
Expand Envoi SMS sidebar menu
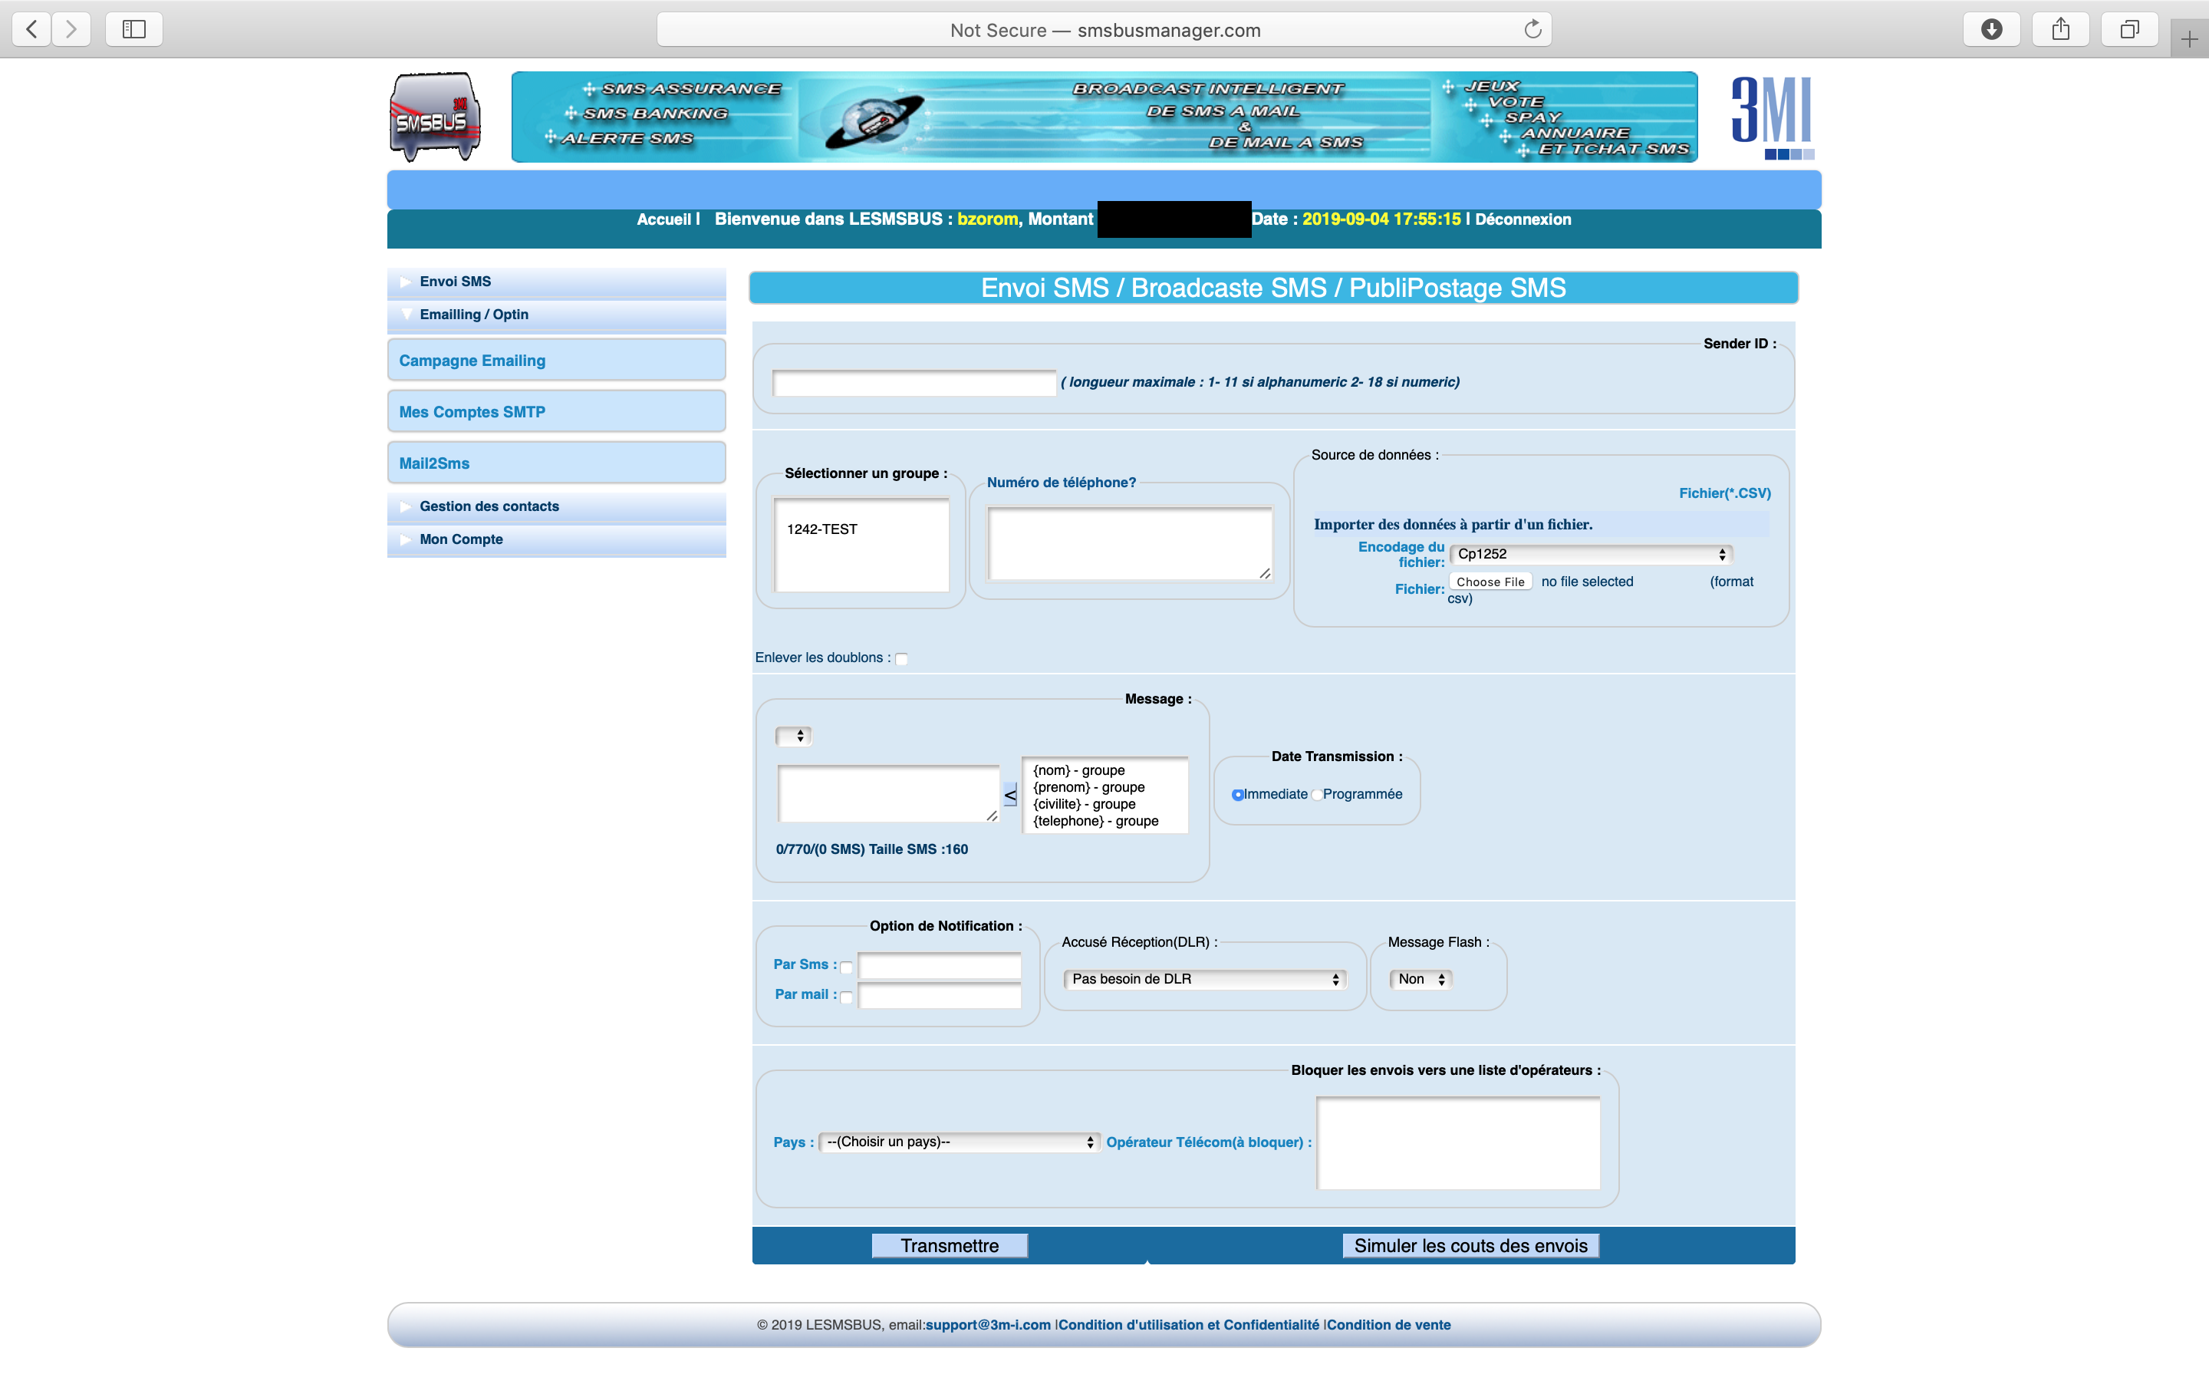click(x=456, y=282)
